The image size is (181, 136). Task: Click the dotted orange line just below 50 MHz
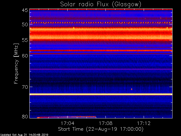[101, 23]
